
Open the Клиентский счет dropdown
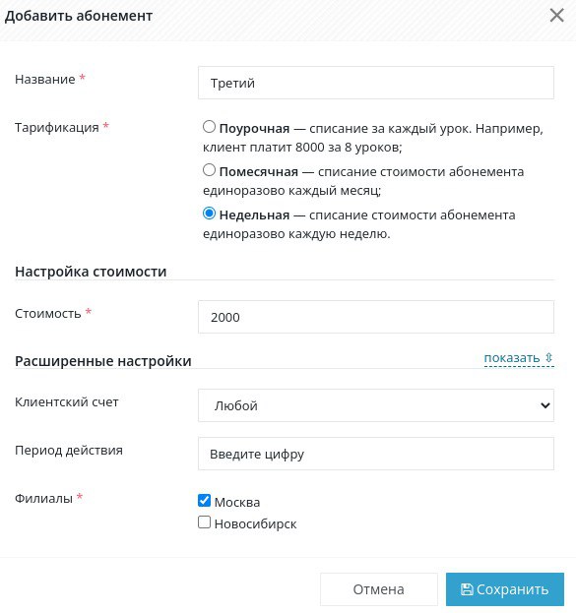[x=376, y=405]
